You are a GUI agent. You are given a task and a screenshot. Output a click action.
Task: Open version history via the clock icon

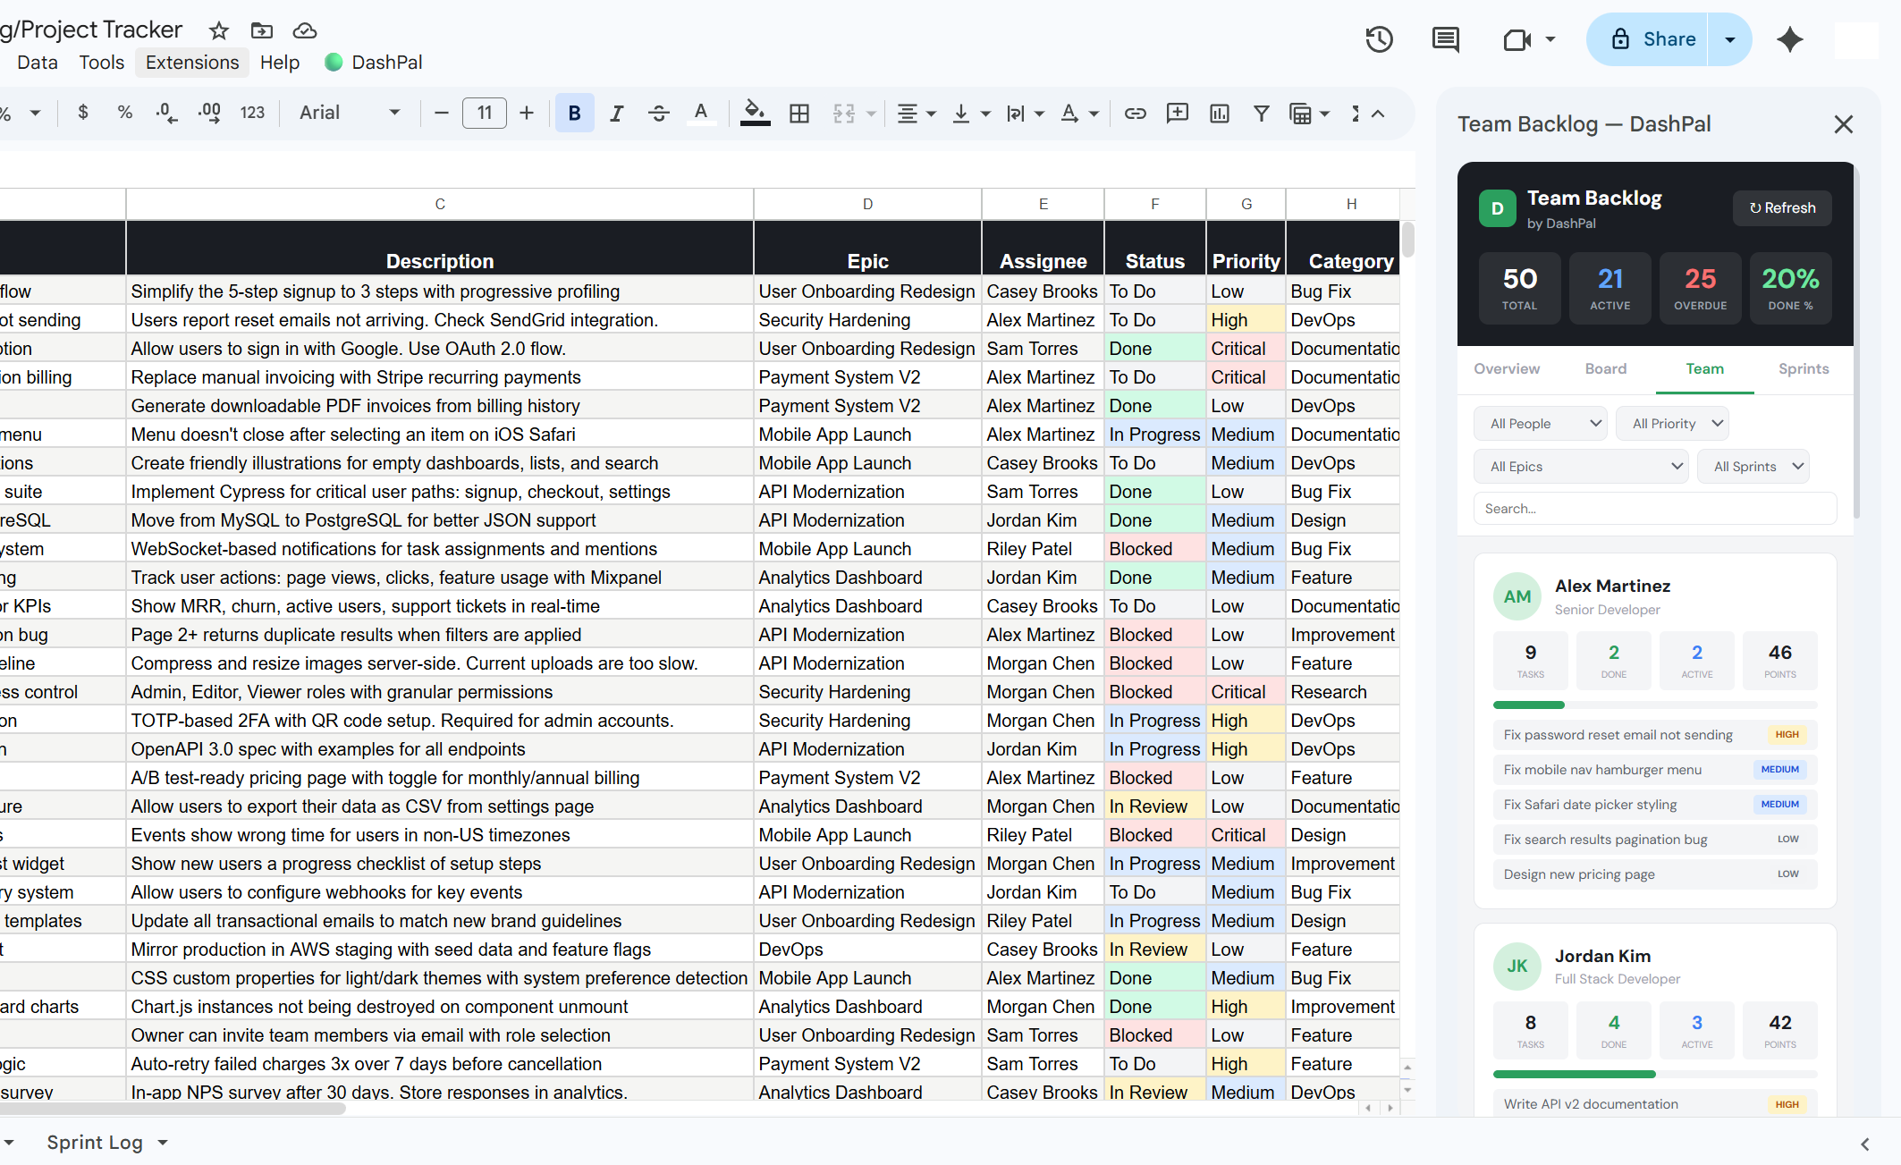tap(1379, 39)
